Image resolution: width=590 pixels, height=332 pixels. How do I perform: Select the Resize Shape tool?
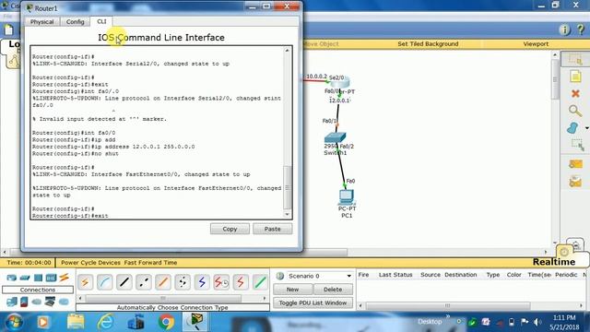pos(577,145)
